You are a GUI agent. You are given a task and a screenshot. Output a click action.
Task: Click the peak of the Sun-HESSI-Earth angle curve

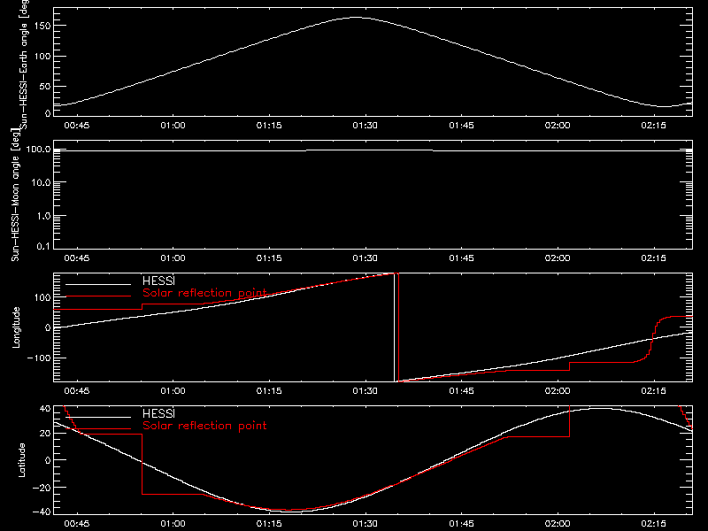(357, 17)
